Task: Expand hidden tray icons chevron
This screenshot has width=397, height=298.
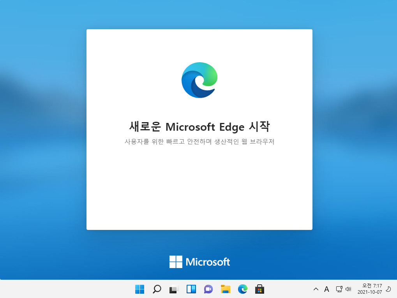Action: click(x=316, y=289)
